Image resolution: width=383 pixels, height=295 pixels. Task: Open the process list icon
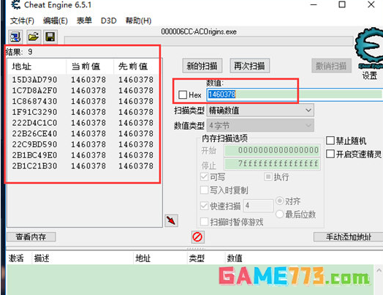coord(15,37)
